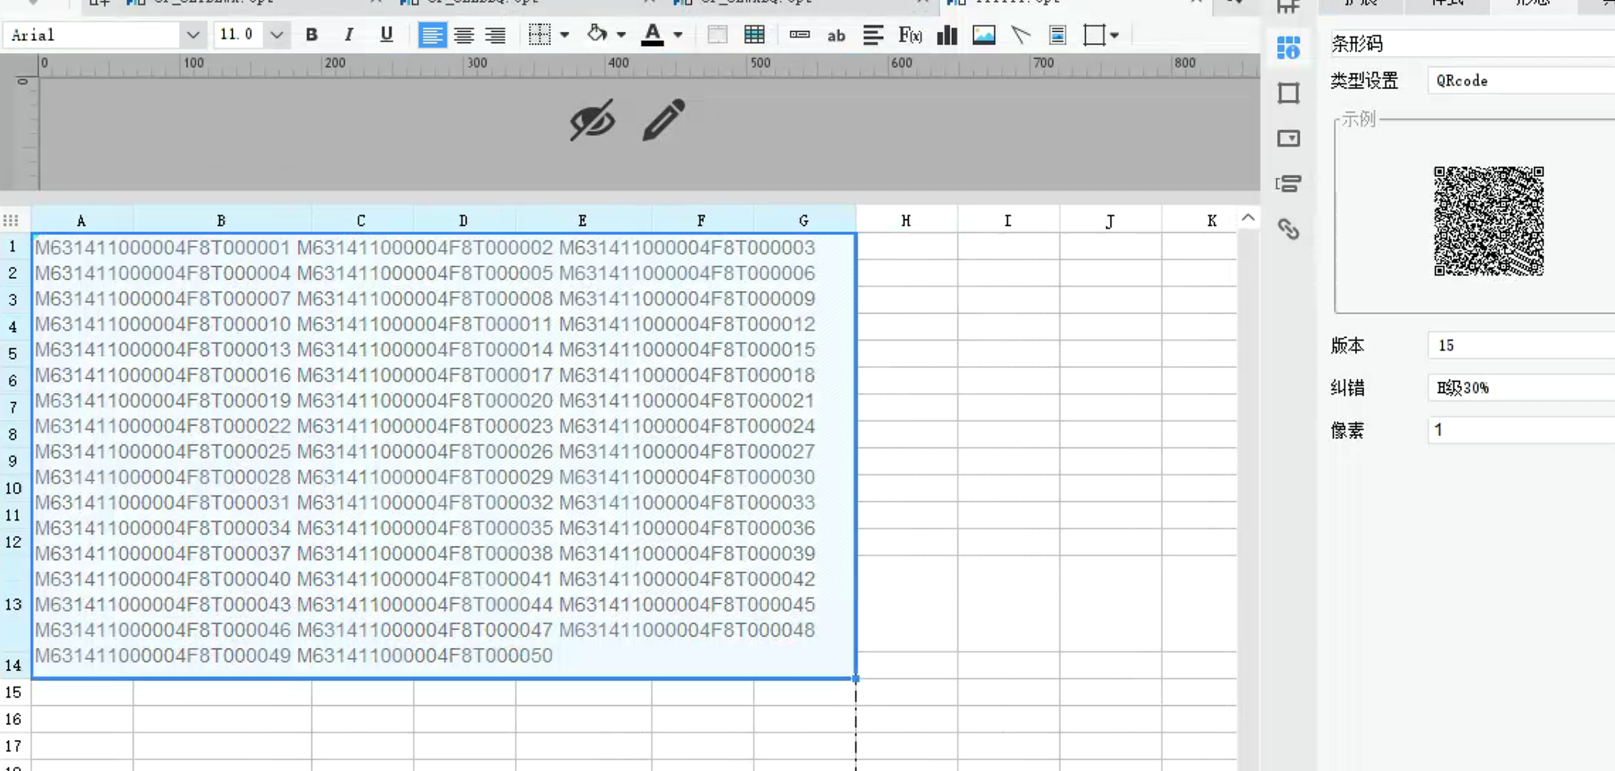Insert a chart from the toolbar

947,35
